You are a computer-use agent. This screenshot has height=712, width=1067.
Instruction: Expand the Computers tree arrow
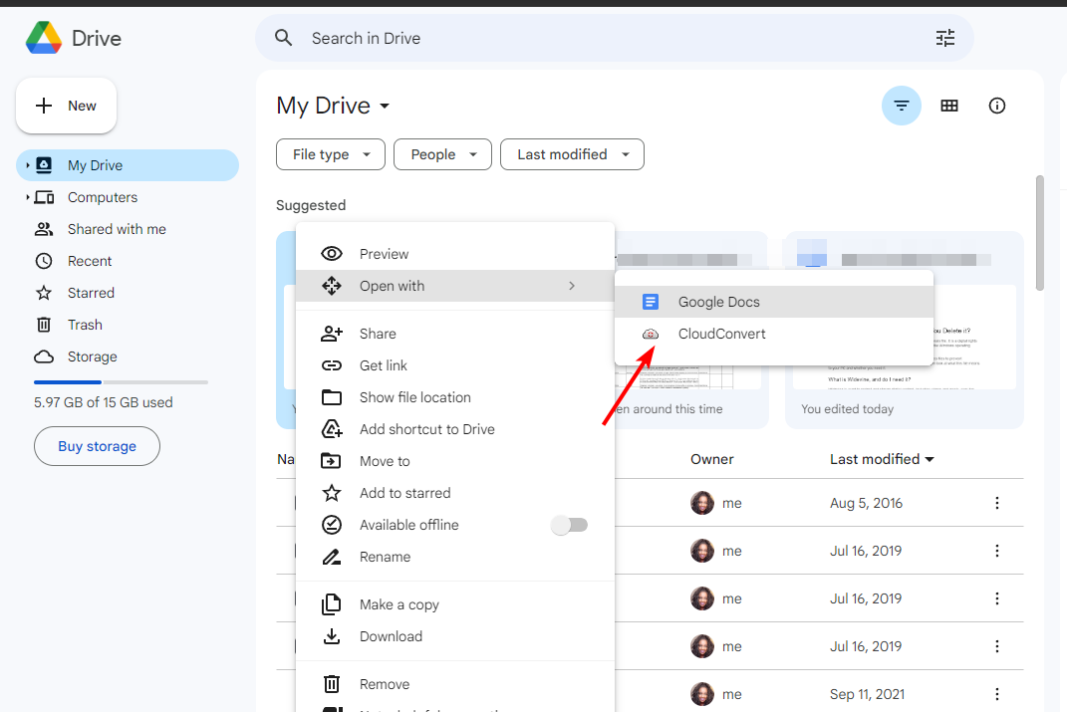(x=27, y=197)
